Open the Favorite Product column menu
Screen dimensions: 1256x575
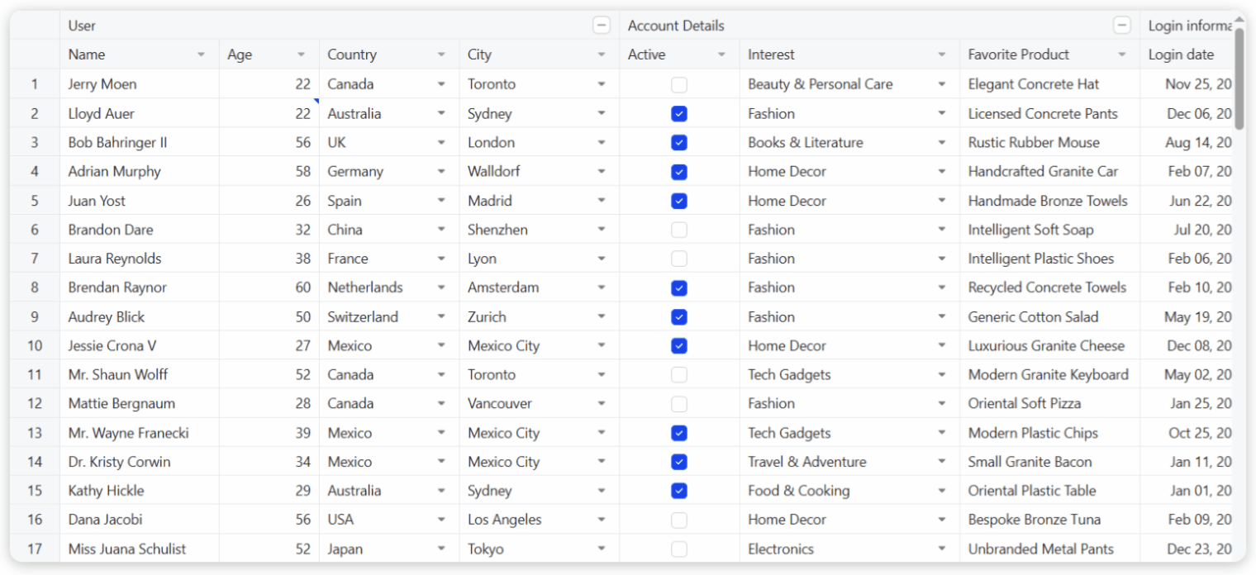tap(1121, 55)
